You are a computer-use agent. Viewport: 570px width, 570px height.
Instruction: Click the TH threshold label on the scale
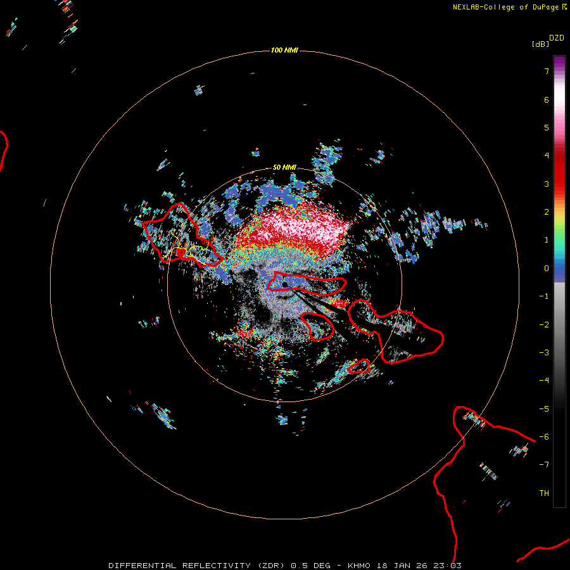544,493
